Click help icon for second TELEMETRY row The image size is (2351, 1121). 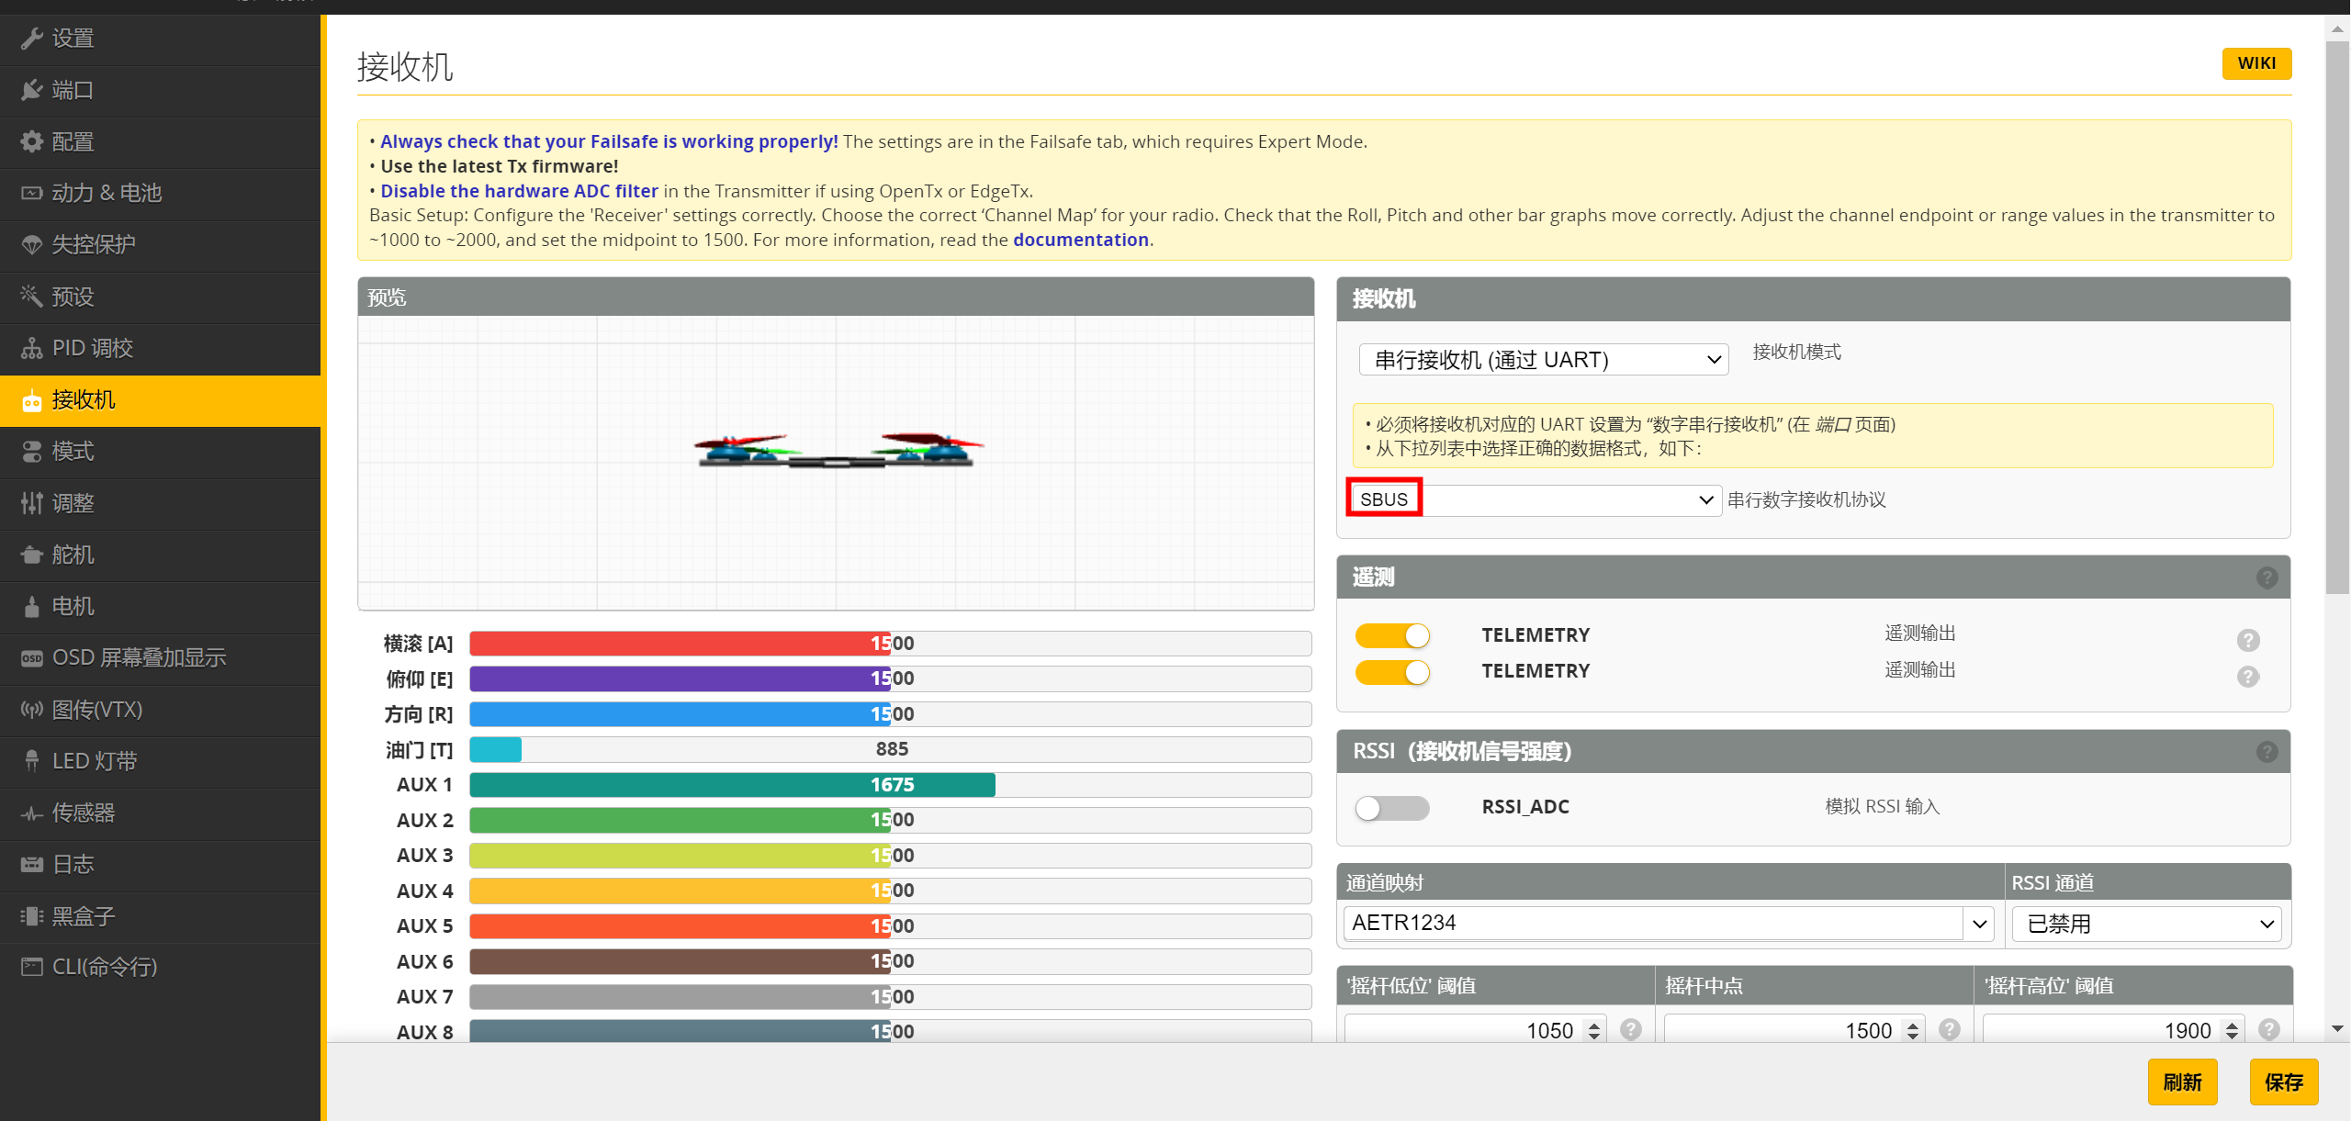(x=2247, y=677)
